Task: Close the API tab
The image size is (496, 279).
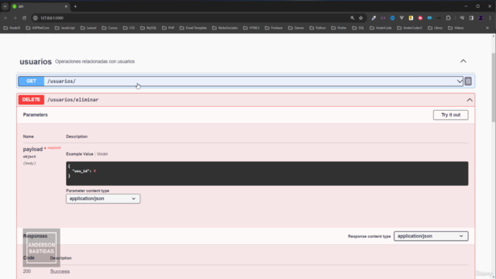Action: 66,6
